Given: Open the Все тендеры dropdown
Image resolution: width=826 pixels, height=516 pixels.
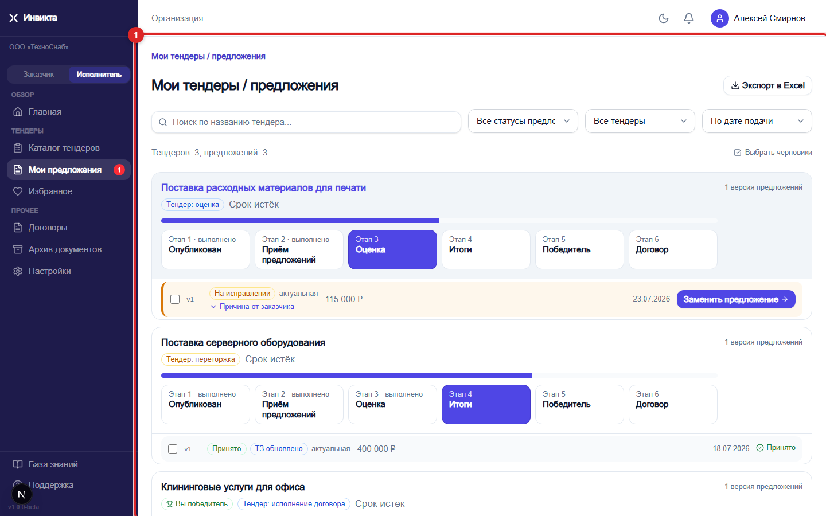Looking at the screenshot, I should [640, 121].
